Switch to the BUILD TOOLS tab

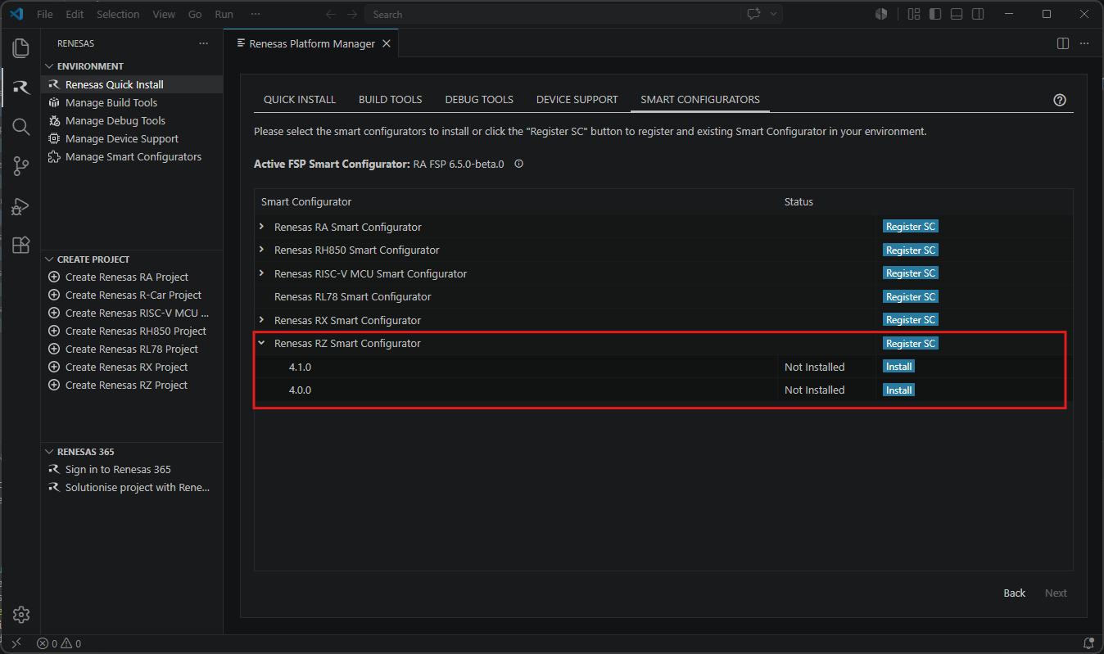point(391,99)
